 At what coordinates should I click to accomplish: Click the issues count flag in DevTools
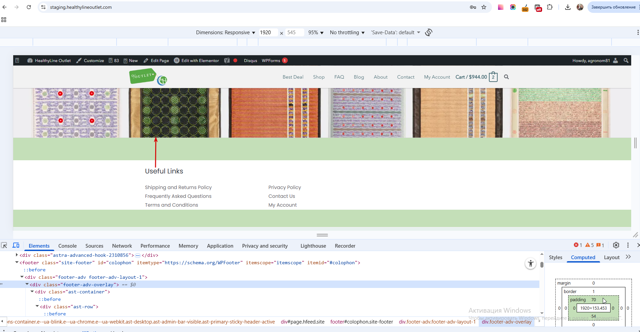pos(600,245)
